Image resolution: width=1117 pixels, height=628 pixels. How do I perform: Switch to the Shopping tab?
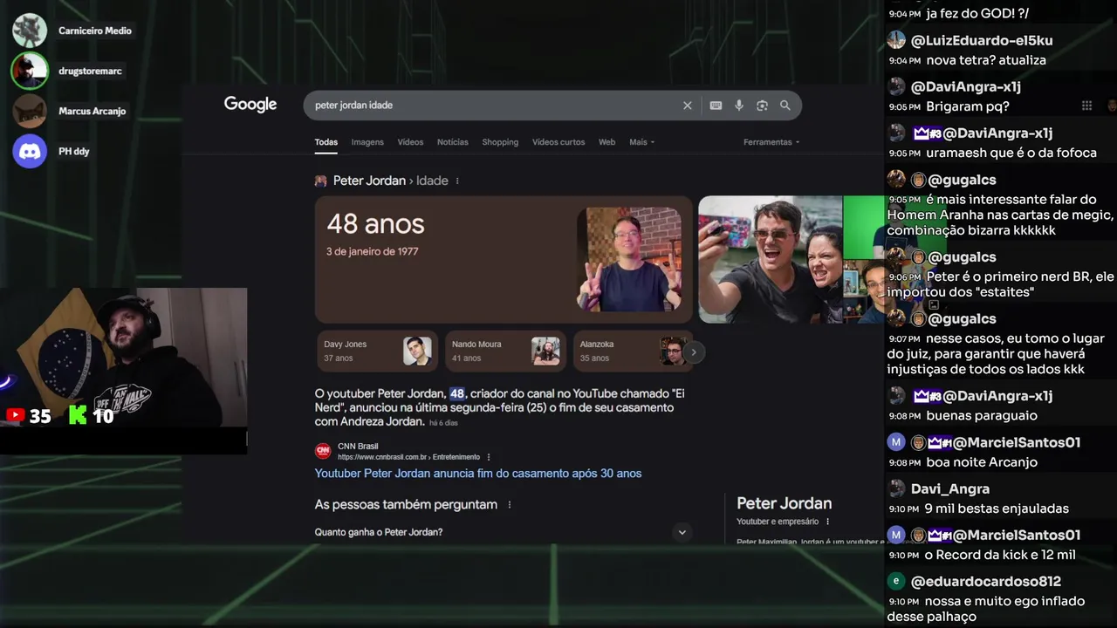pos(500,142)
